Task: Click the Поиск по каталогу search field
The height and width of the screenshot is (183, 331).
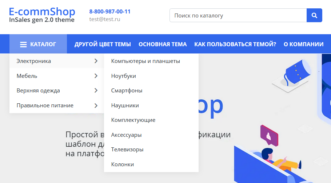Action: pyautogui.click(x=238, y=16)
